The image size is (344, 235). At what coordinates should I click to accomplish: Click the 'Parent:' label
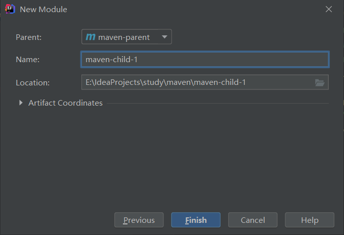click(28, 37)
